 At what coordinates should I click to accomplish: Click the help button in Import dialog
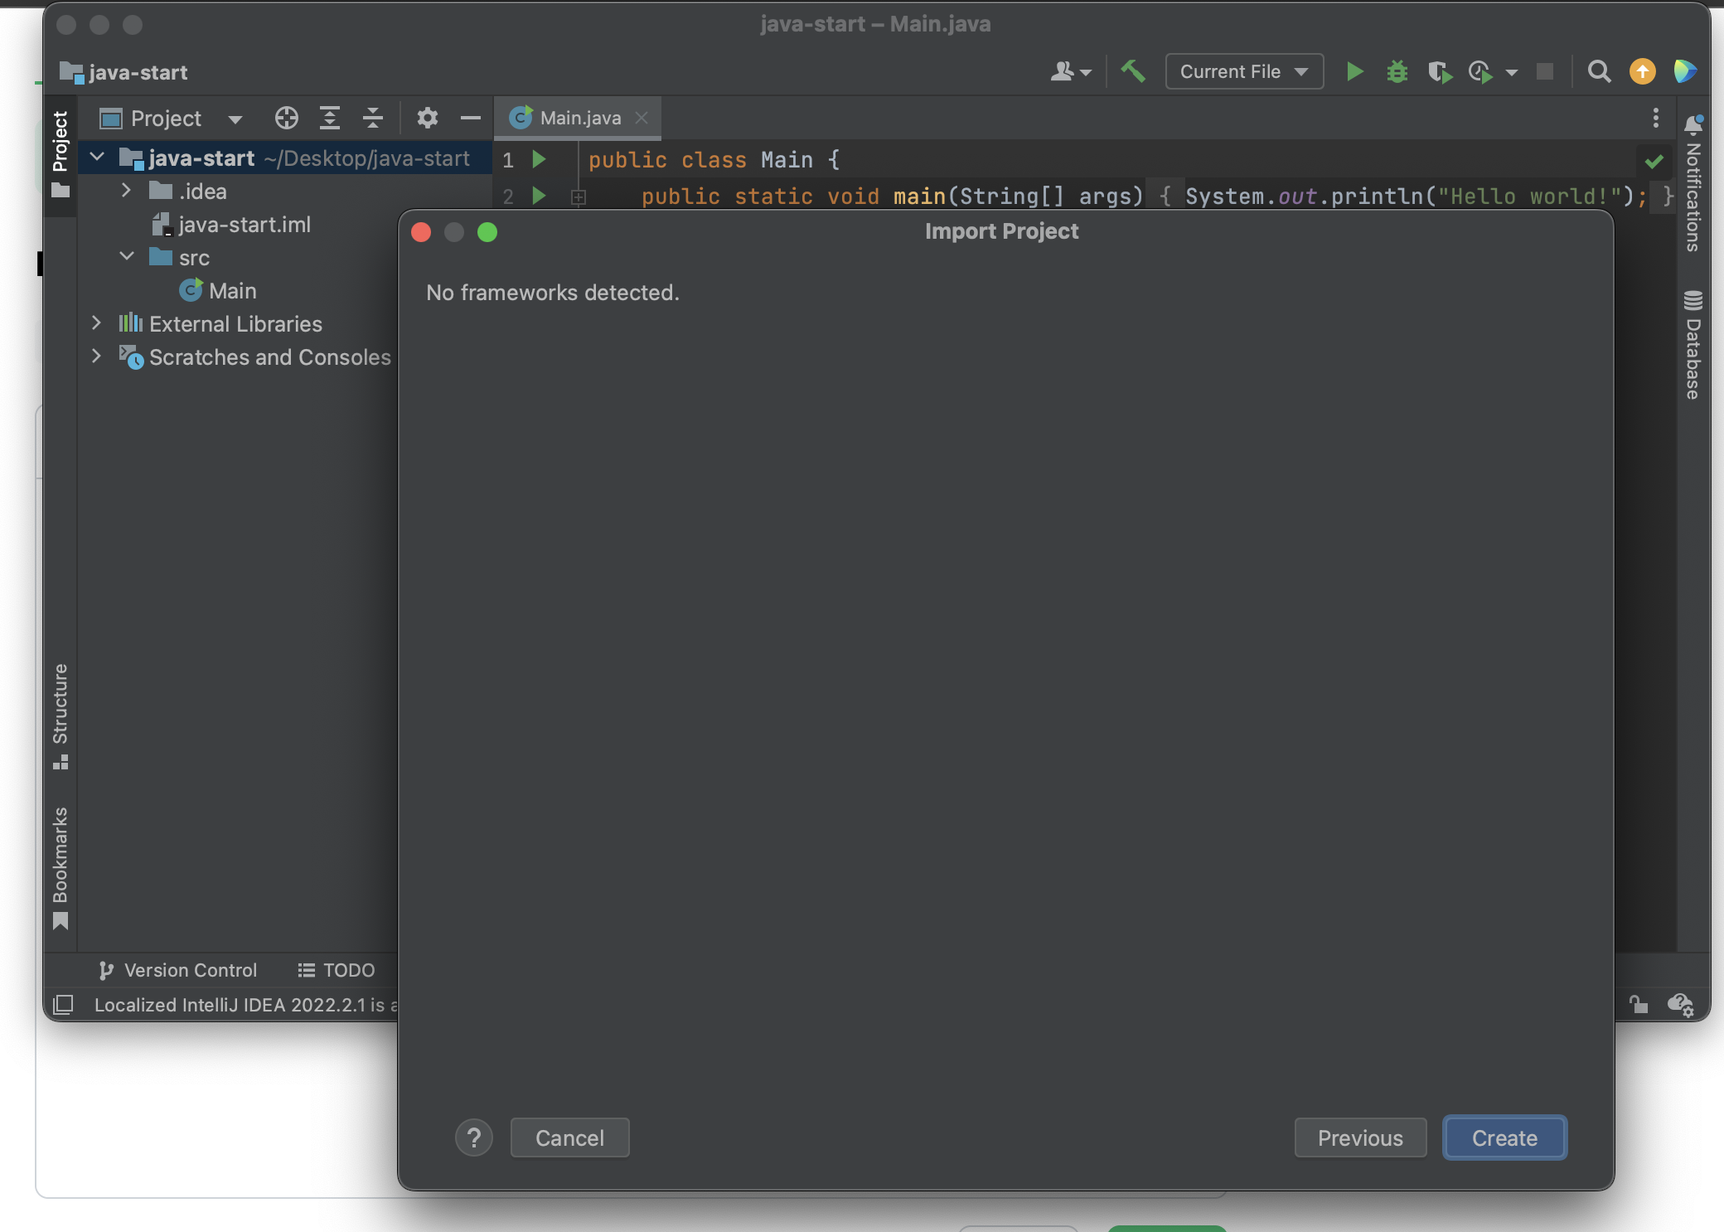click(x=474, y=1138)
